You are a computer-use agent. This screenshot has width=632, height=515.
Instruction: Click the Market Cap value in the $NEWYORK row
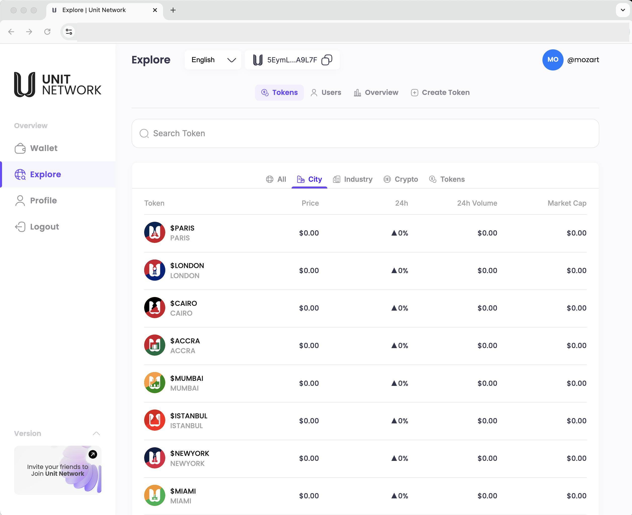coord(577,458)
